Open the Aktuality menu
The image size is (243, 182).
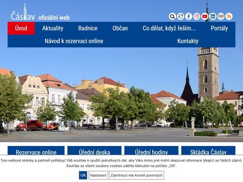click(53, 28)
